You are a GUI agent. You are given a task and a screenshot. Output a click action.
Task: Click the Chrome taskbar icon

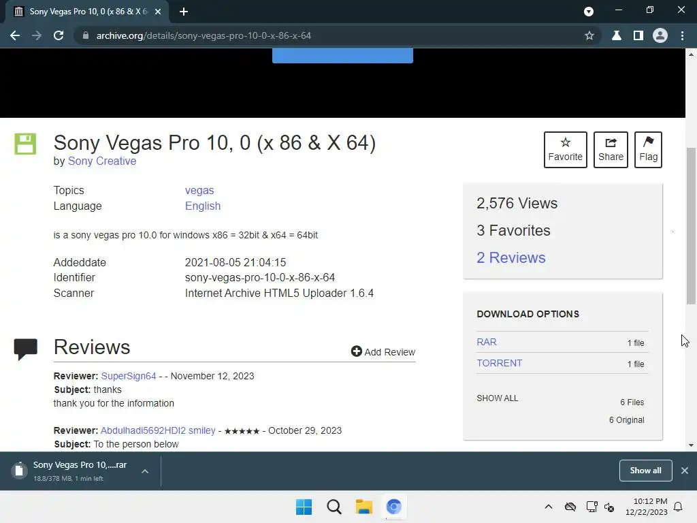click(x=393, y=507)
